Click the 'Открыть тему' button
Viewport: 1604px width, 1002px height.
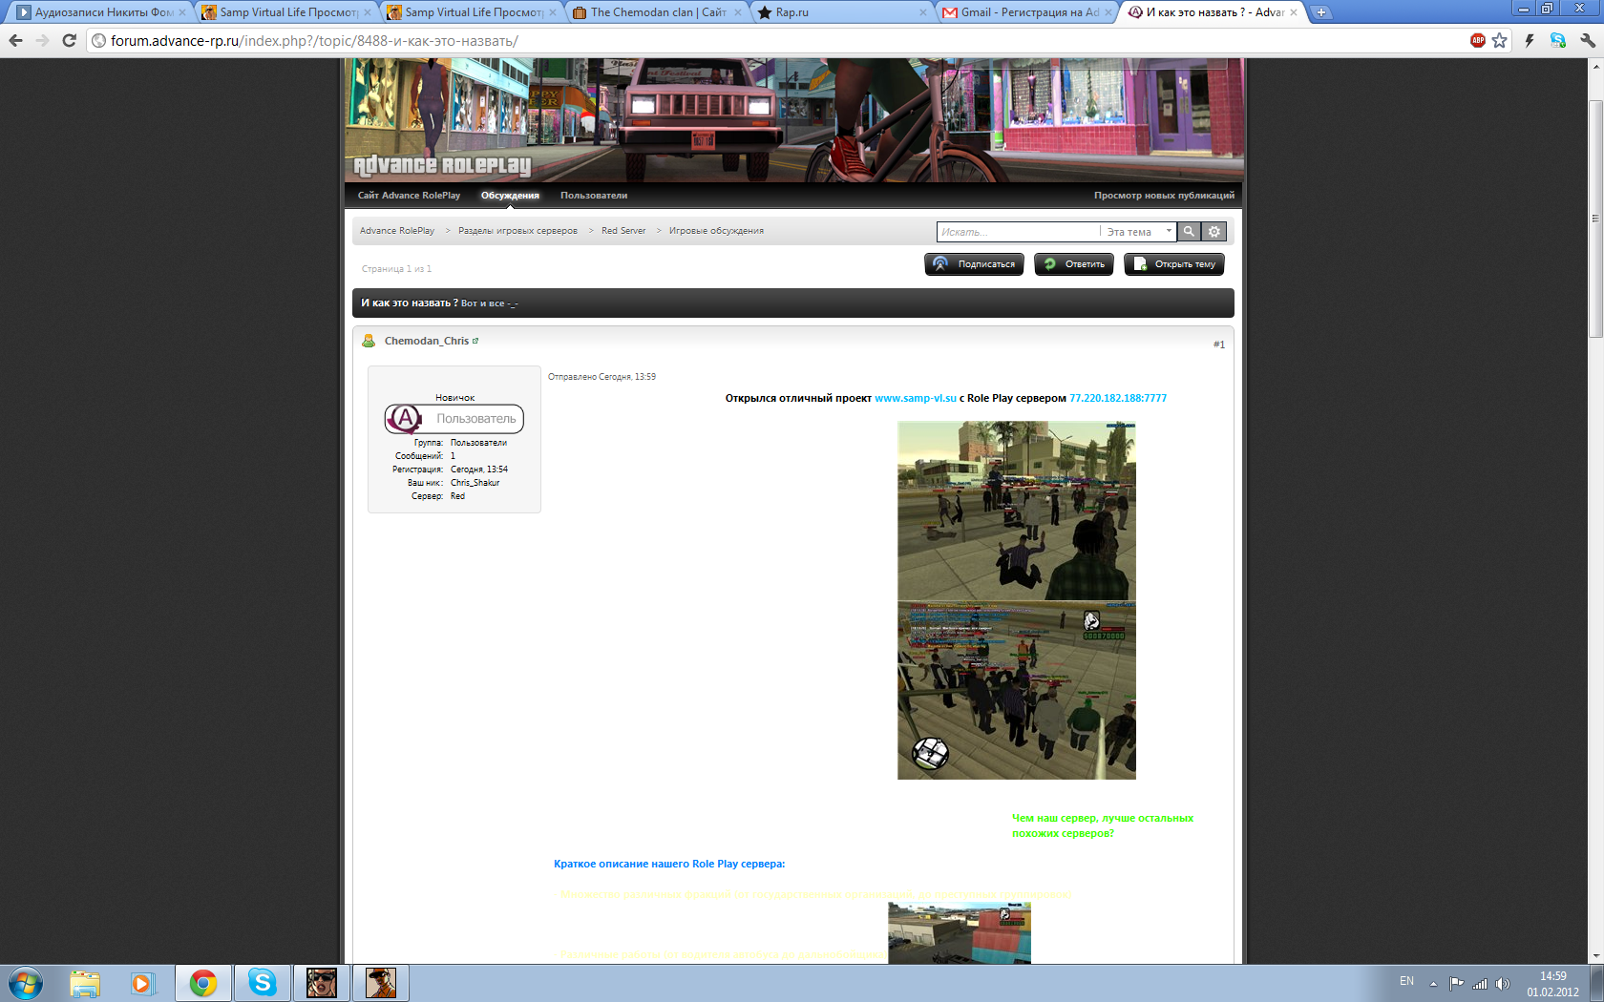[1174, 264]
